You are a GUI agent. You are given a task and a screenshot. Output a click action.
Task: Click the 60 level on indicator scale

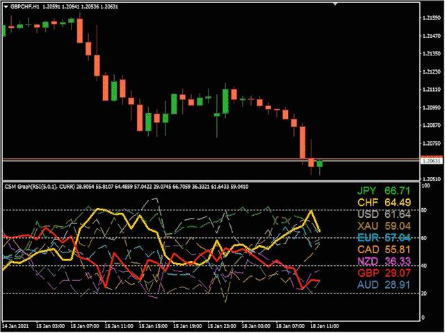click(424, 238)
